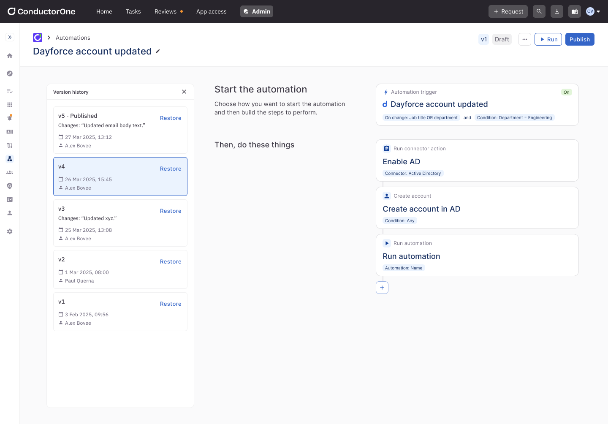Viewport: 608px width, 424px height.
Task: Switch to the Admin tab
Action: (257, 11)
